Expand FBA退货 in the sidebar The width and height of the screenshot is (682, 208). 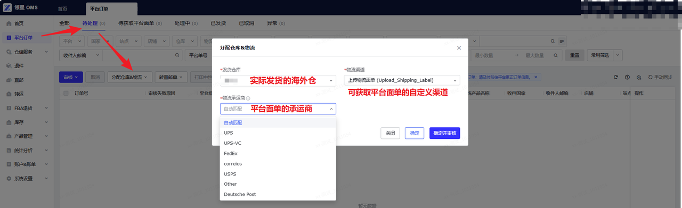47,108
